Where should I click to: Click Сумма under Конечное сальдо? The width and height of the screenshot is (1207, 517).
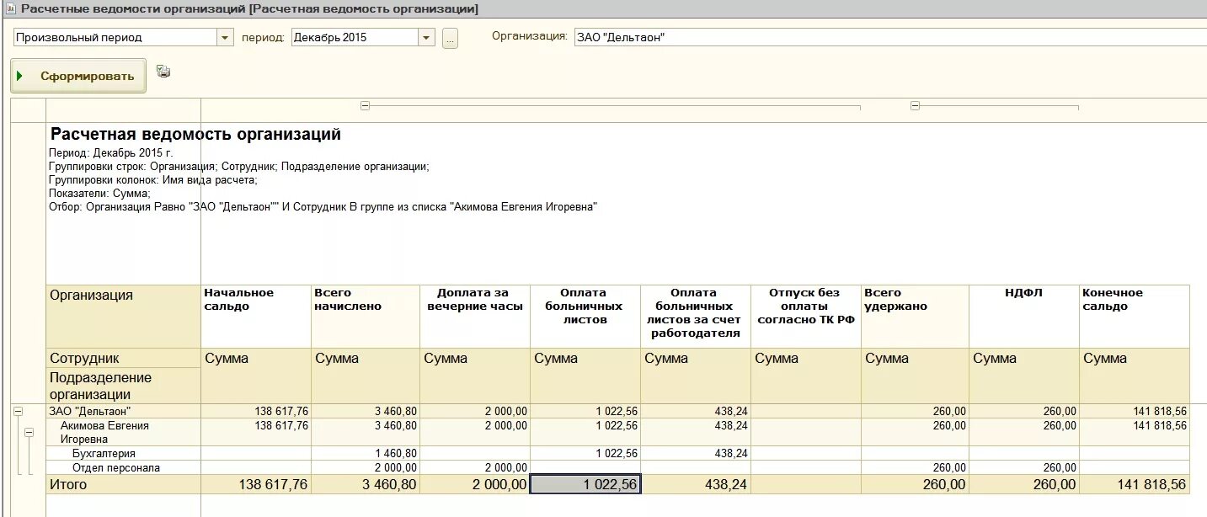pos(1135,376)
